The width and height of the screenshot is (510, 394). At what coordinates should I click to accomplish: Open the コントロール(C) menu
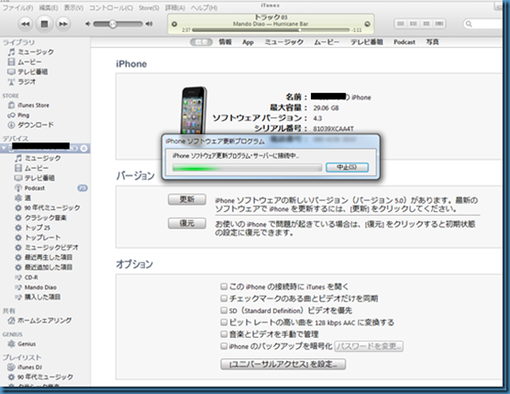point(111,7)
